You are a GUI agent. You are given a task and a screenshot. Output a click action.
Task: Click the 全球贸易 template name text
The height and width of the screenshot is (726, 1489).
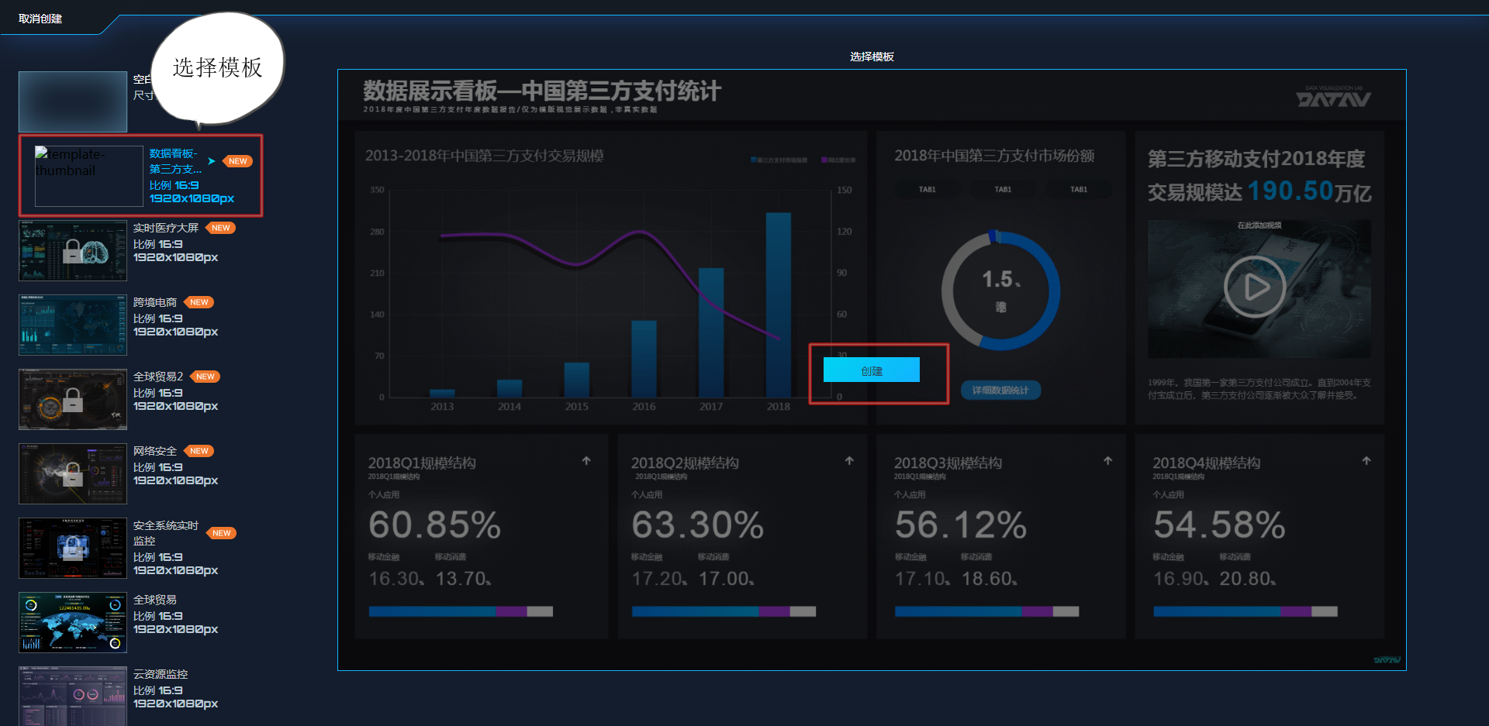pos(155,600)
